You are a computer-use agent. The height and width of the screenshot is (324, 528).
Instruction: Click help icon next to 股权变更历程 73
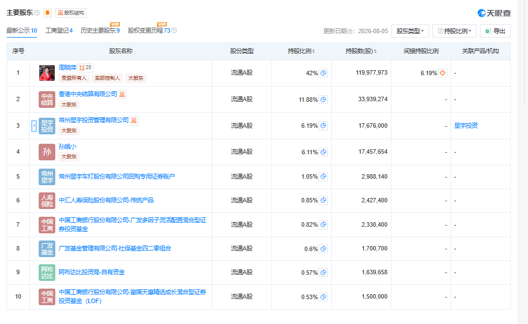pos(174,30)
